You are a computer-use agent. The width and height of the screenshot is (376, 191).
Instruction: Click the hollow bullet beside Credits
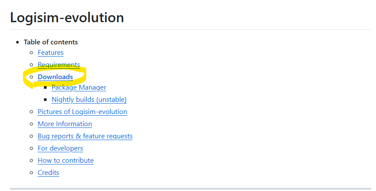point(31,173)
